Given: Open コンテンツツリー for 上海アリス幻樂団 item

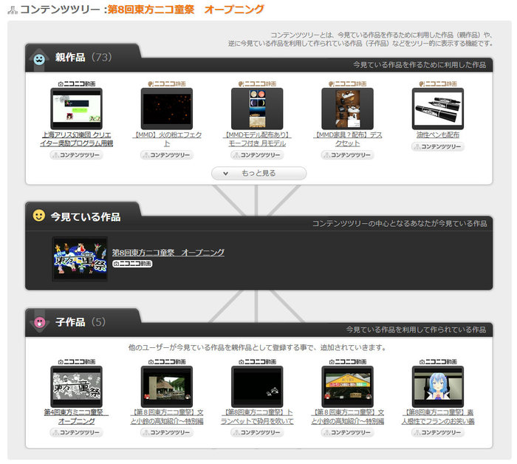Looking at the screenshot, I should (77, 155).
